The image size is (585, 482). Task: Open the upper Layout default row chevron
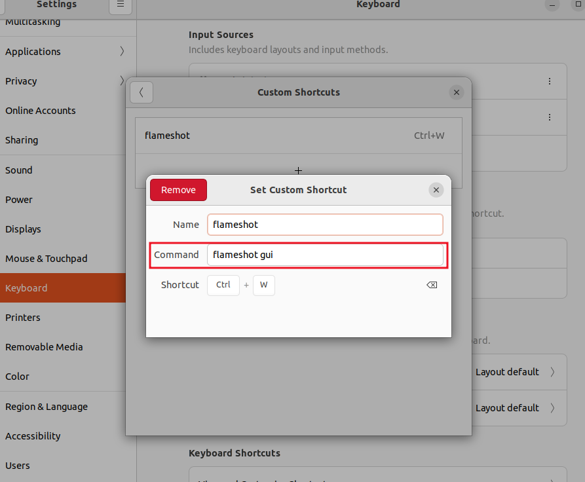tap(552, 372)
